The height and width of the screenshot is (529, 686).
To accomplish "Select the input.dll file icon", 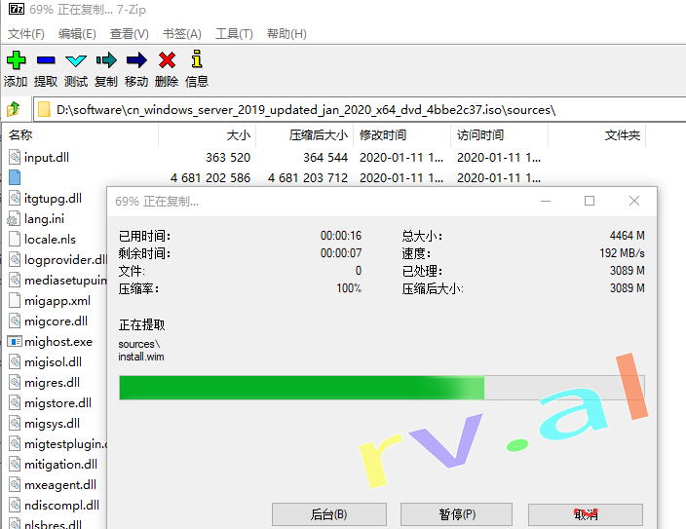I will pyautogui.click(x=15, y=157).
